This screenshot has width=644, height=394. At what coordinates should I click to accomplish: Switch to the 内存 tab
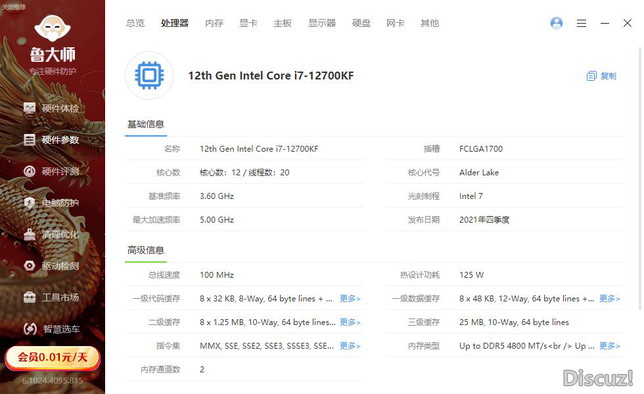tap(214, 24)
